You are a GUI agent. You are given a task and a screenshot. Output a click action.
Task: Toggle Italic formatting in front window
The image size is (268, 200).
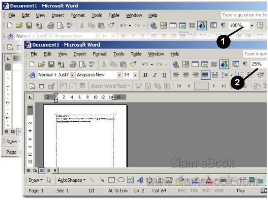tap(154, 75)
